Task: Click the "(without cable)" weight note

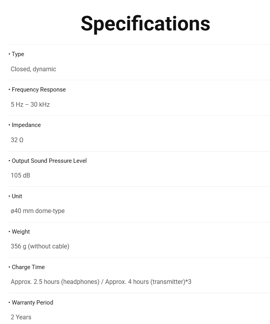Action: click(x=49, y=246)
